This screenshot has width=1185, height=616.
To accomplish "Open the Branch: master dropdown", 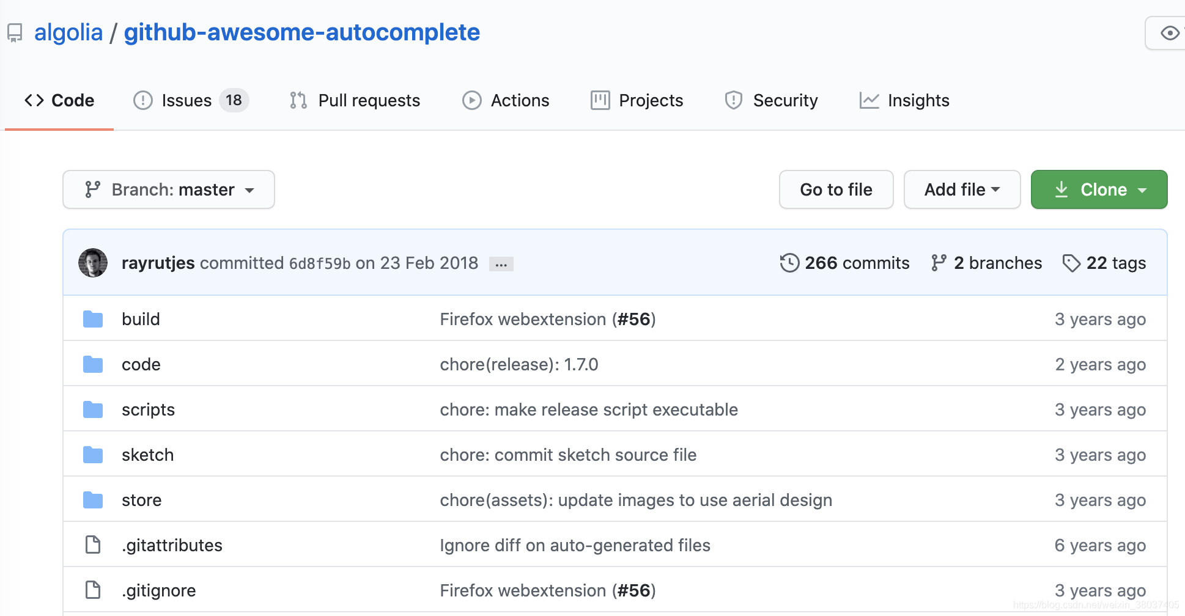I will [x=169, y=189].
